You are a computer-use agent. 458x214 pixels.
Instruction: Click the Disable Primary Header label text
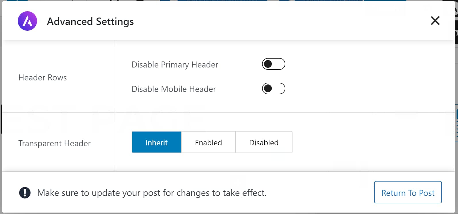tap(175, 64)
